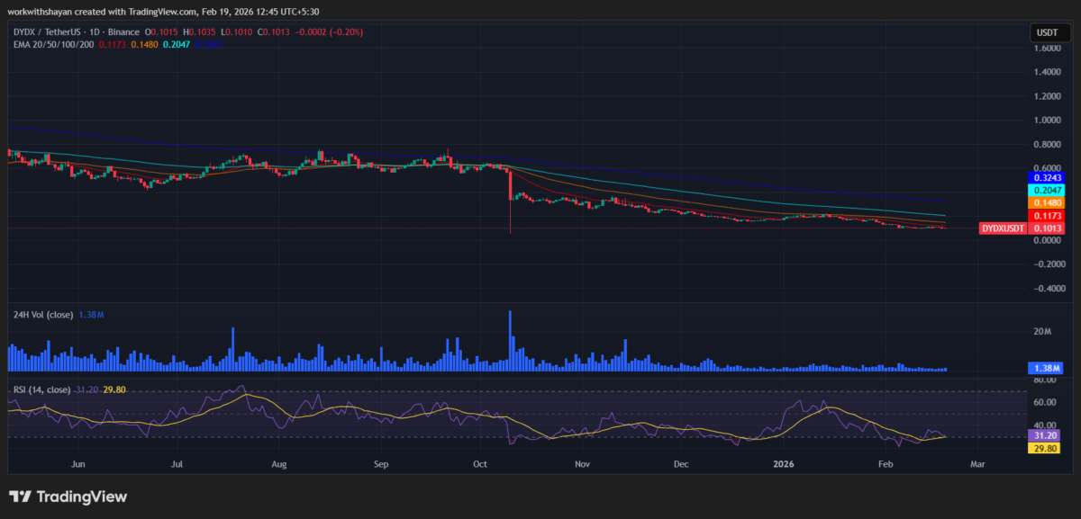1081x519 pixels.
Task: Click the purple 31.20 RSI value label
Action: pyautogui.click(x=1042, y=434)
